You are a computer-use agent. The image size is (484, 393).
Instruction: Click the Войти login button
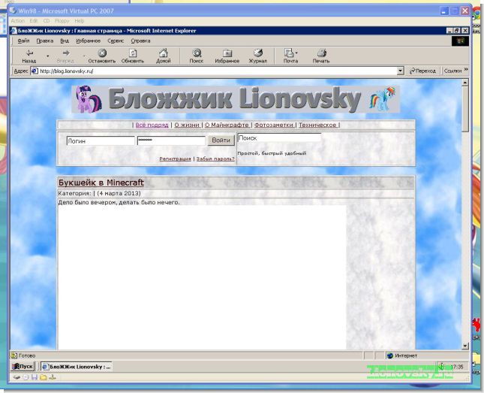pyautogui.click(x=221, y=141)
